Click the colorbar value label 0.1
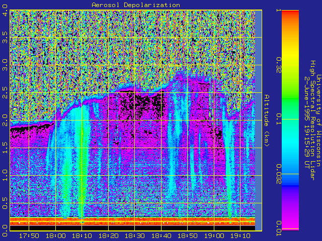The height and width of the screenshot is (241, 322). click(x=278, y=119)
